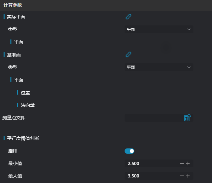Decrease 最大值 with the minus button
Viewport: 212px width, 183px height.
182,176
